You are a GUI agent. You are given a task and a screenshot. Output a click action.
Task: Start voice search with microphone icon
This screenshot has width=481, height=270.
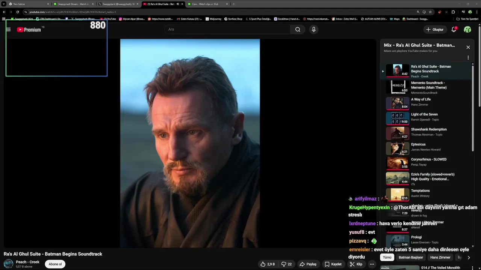coord(314,29)
